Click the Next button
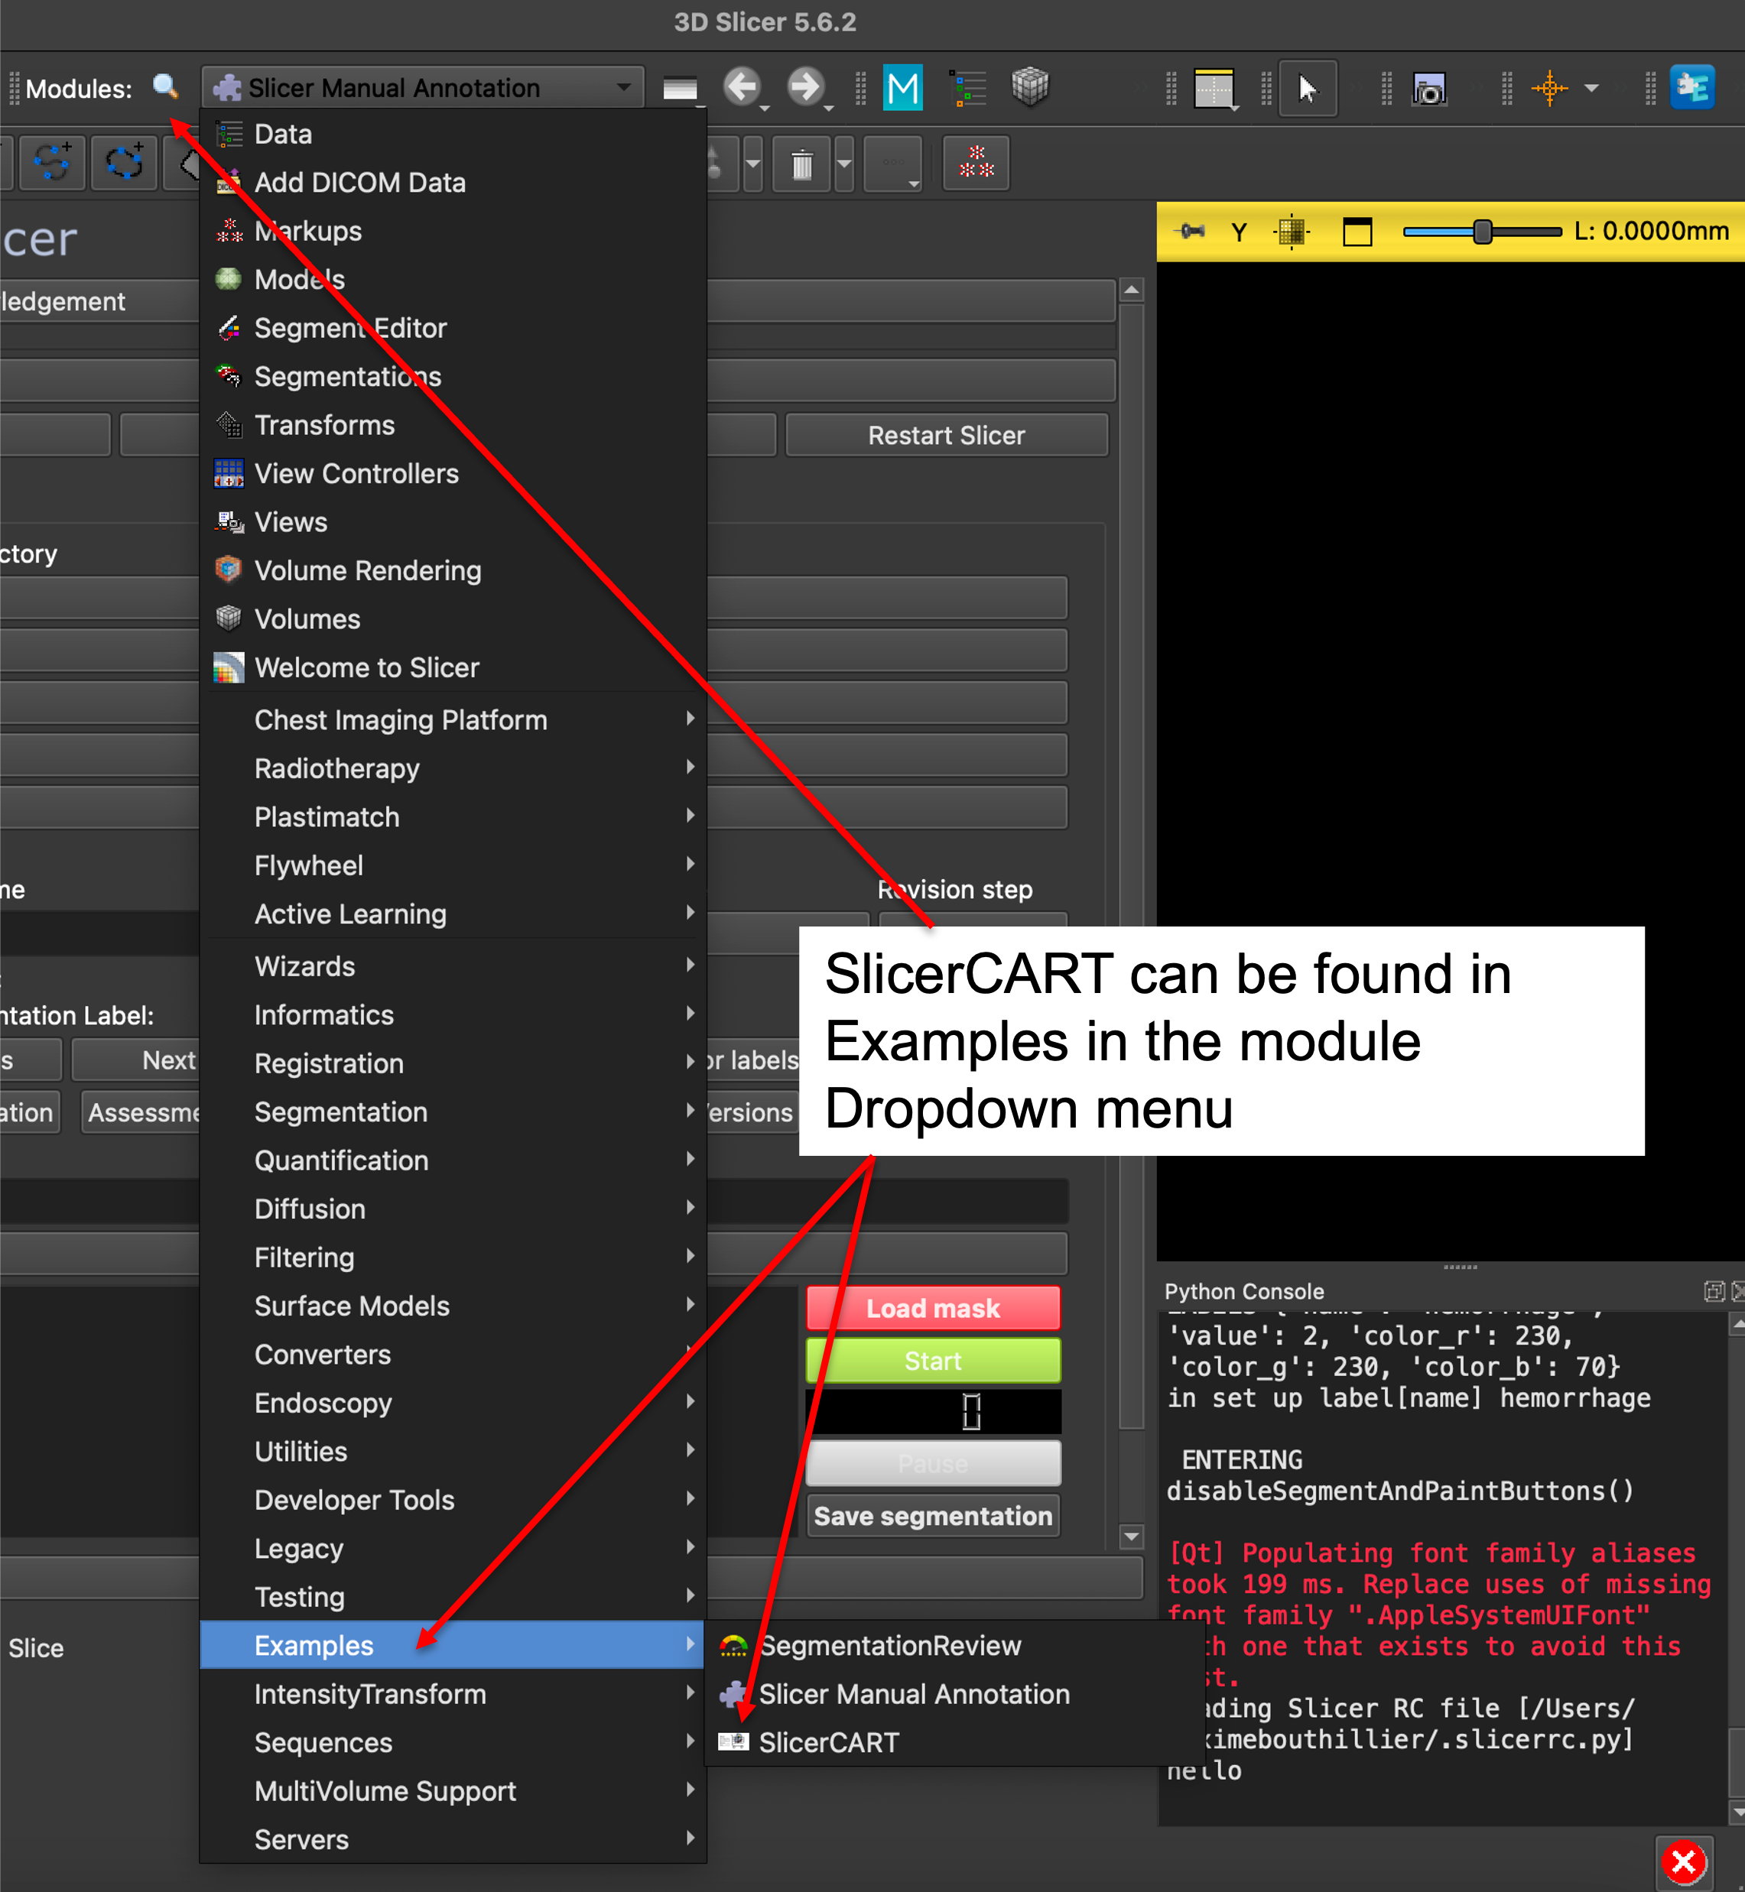The width and height of the screenshot is (1745, 1892). point(137,1060)
